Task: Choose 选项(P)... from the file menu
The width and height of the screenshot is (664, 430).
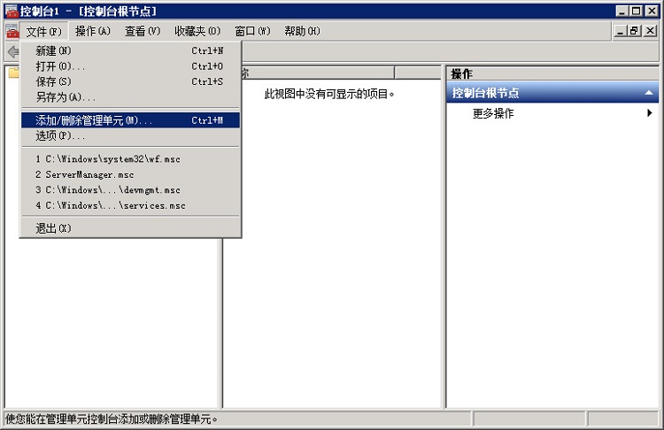Action: pyautogui.click(x=130, y=136)
